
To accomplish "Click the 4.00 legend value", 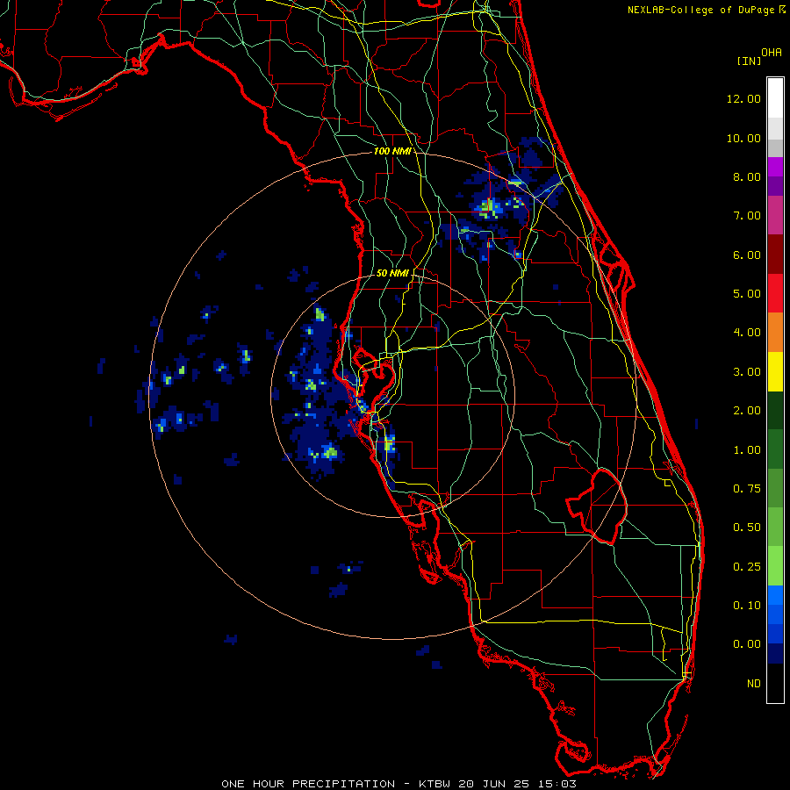I will click(x=747, y=333).
